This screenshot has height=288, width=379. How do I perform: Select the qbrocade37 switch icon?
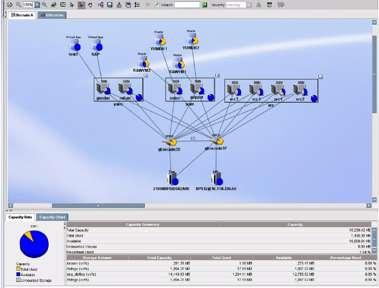[x=216, y=141]
